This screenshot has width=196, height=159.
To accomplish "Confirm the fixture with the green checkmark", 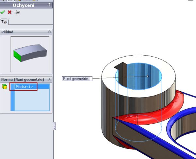I will point(3,12).
